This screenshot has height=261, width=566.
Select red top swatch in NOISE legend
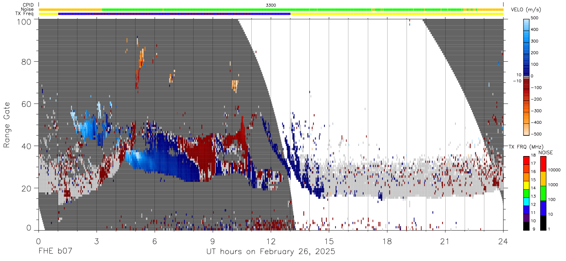tap(543, 164)
